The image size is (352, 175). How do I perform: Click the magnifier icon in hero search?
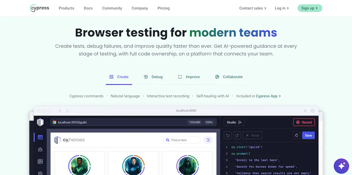tap(168, 140)
